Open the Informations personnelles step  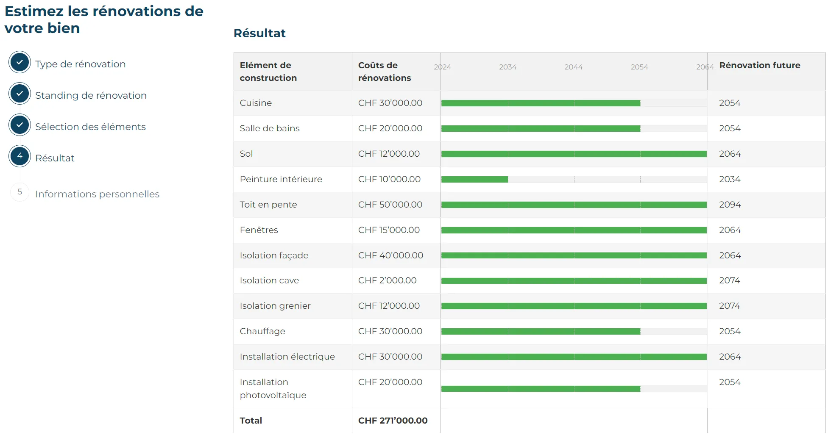pyautogui.click(x=97, y=194)
